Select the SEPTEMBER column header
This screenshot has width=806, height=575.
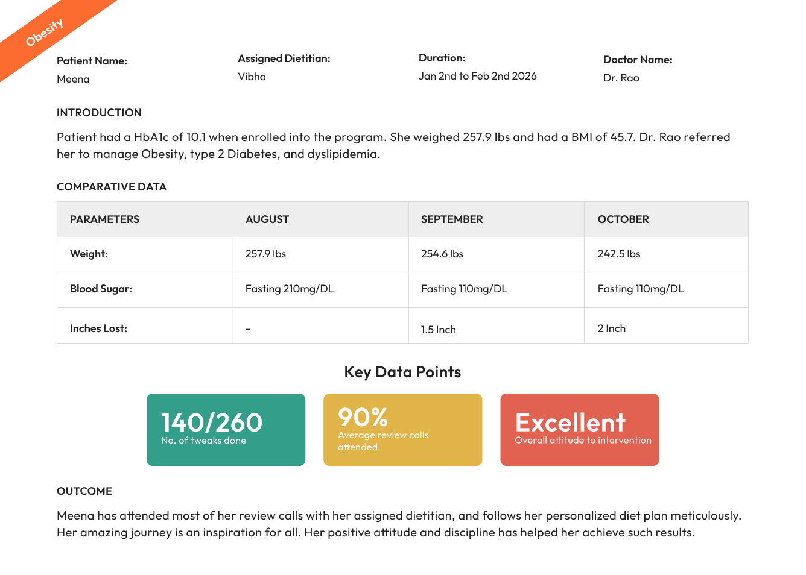click(497, 219)
